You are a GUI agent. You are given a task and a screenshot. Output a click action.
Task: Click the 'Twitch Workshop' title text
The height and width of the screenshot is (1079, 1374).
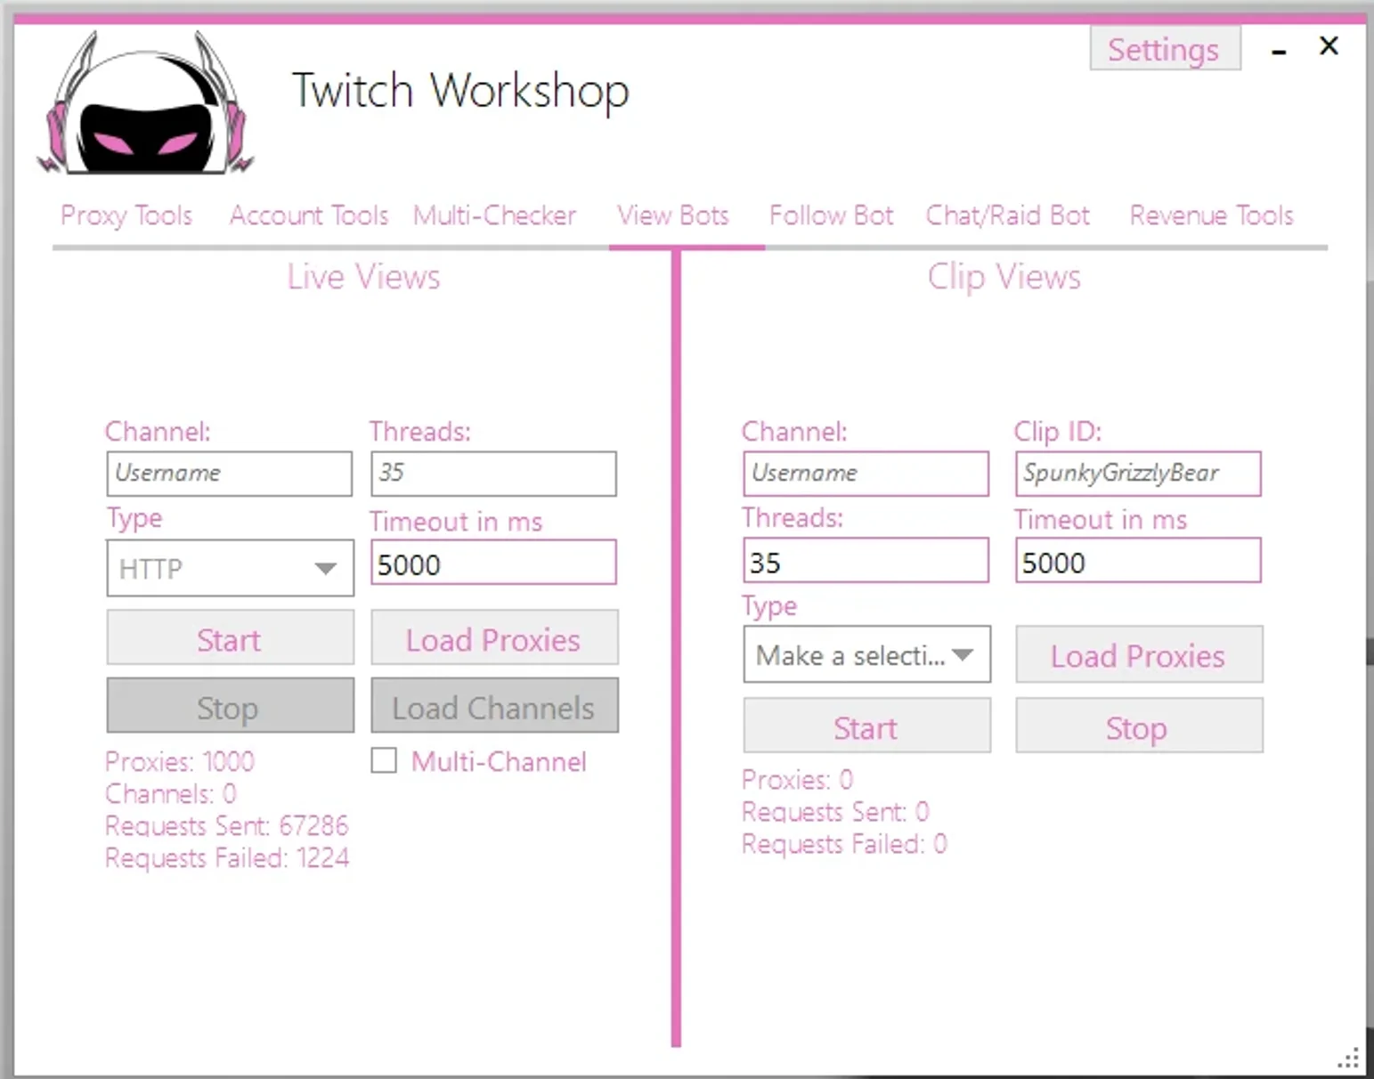pyautogui.click(x=460, y=91)
